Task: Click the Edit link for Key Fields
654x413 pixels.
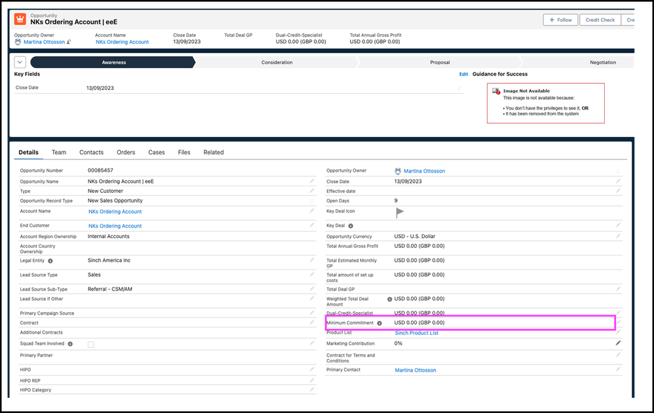Action: click(x=463, y=74)
